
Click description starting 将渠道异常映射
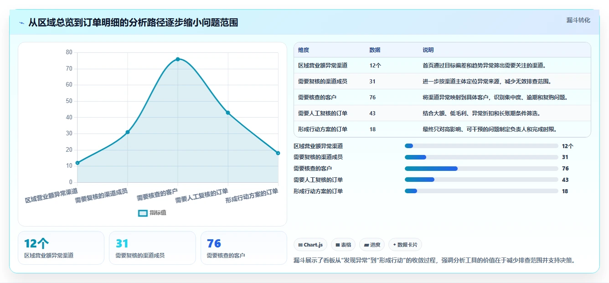tap(495, 98)
